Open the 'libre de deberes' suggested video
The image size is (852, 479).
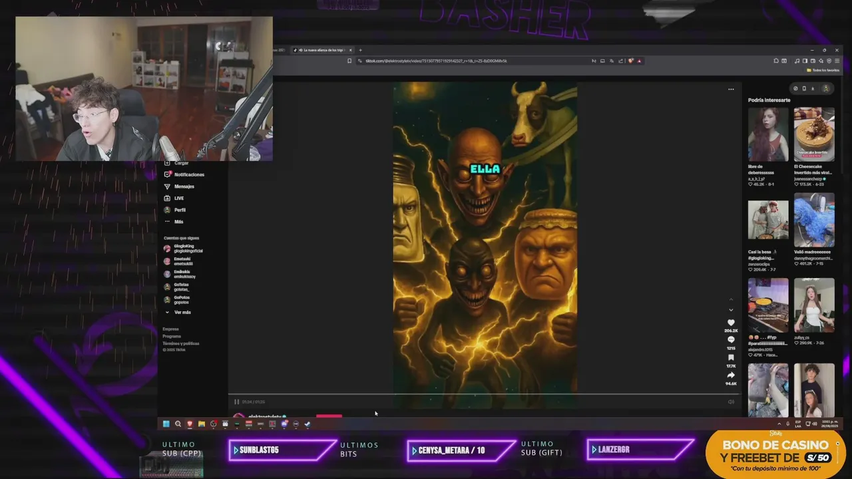767,134
